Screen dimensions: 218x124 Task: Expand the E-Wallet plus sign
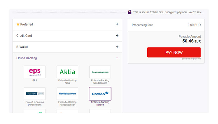pyautogui.click(x=117, y=47)
